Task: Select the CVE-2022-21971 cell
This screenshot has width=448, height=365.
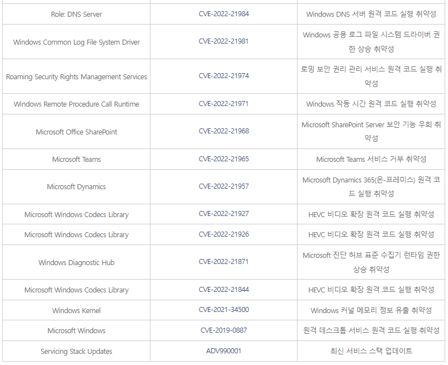Action: pos(223,104)
